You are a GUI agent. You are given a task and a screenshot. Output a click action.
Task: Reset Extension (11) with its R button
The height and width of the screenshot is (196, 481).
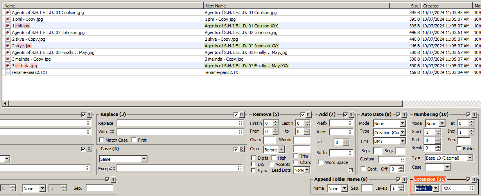pyautogui.click(x=474, y=180)
